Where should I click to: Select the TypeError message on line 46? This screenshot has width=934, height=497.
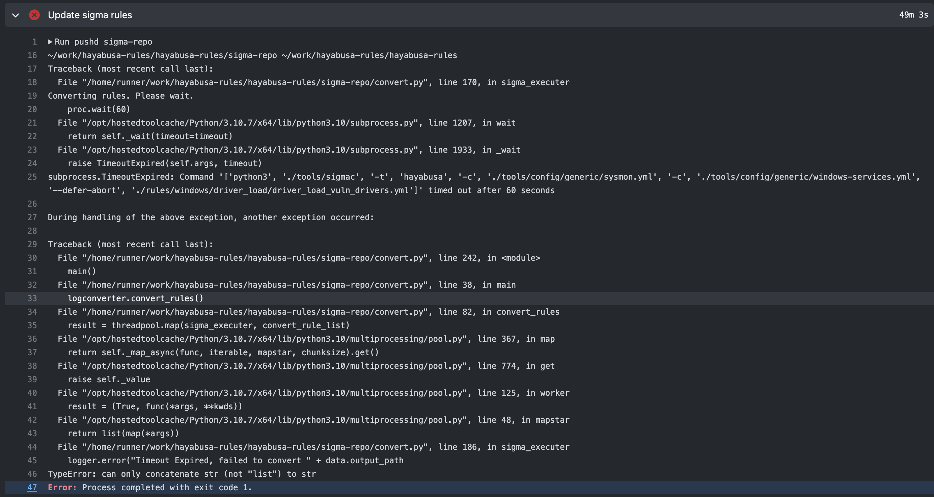pyautogui.click(x=181, y=474)
